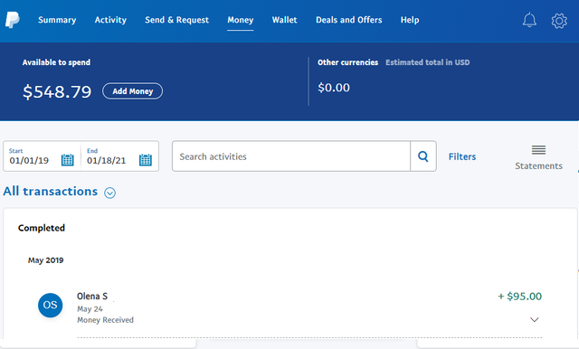Screen dimensions: 579x349
Task: Click the + $95.00 amount
Action: pos(519,297)
